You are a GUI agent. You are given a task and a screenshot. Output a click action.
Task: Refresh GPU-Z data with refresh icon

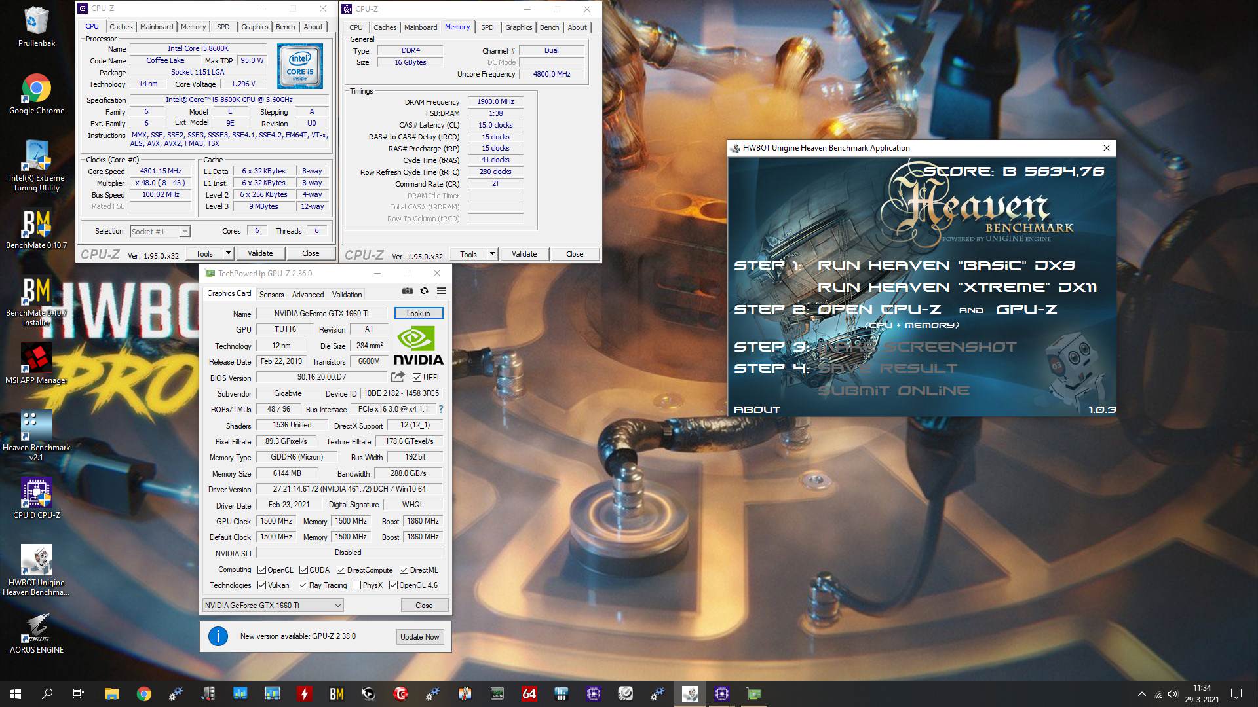(425, 291)
